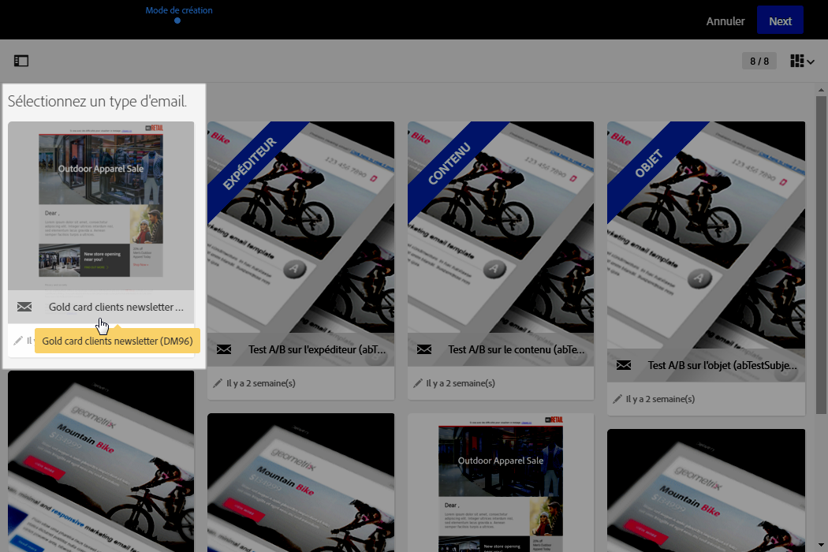Image resolution: width=828 pixels, height=552 pixels.
Task: Select Gold card clients newsletter template thumbnail
Action: 101,206
